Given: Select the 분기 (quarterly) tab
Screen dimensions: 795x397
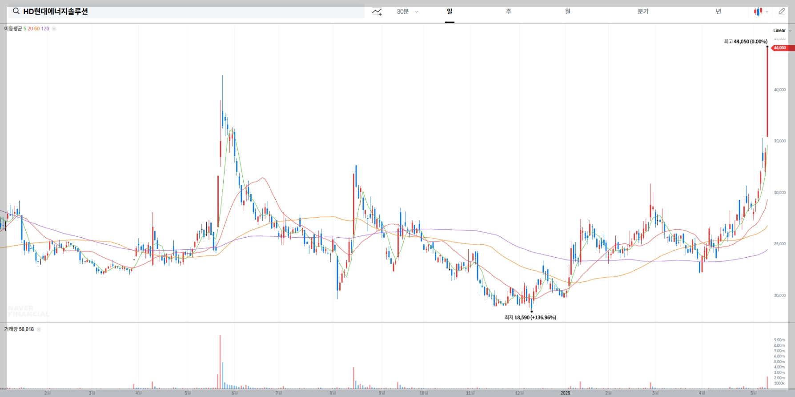Looking at the screenshot, I should 643,12.
